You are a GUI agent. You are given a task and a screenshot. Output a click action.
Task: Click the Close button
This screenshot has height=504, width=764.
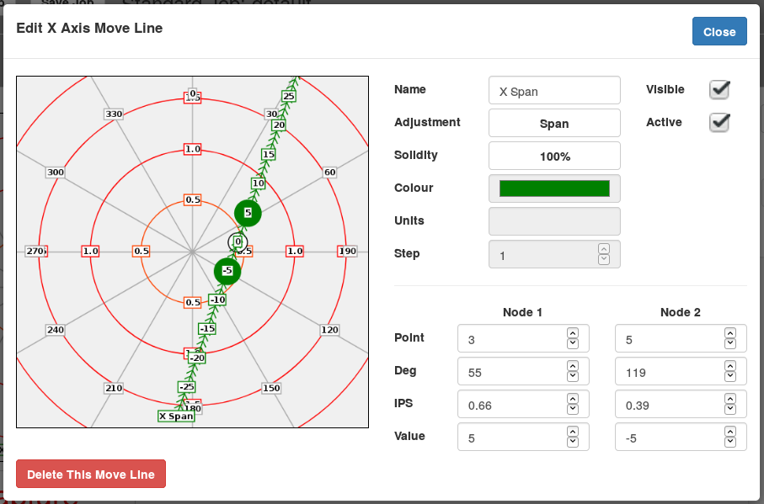tap(719, 31)
